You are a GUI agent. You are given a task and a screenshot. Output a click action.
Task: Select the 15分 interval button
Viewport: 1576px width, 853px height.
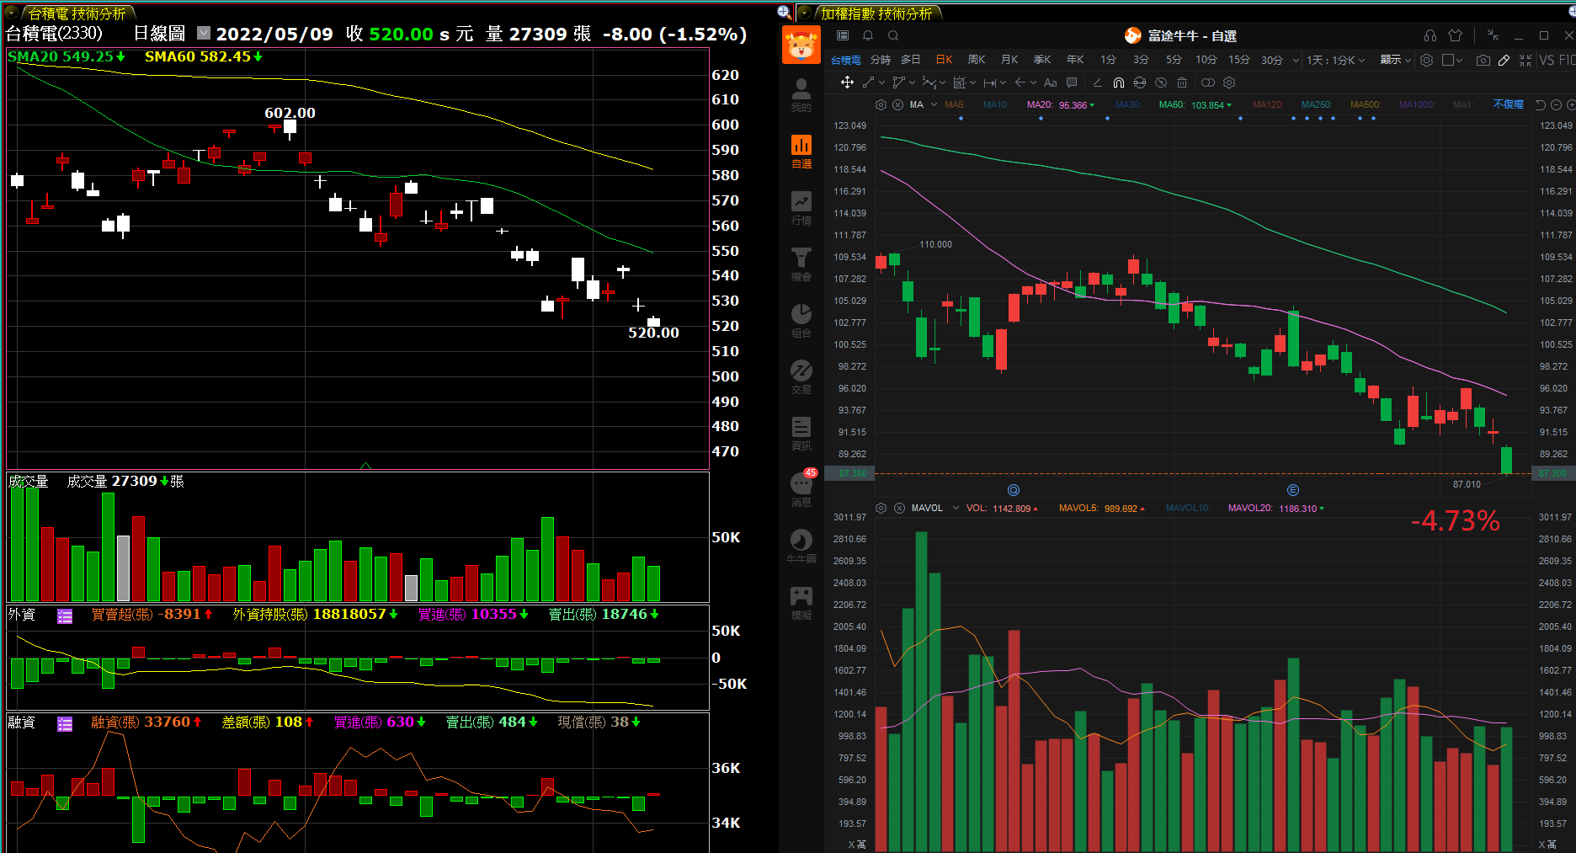coord(1239,60)
